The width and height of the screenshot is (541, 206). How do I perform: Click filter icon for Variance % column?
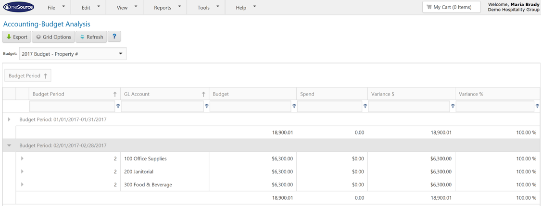click(537, 106)
